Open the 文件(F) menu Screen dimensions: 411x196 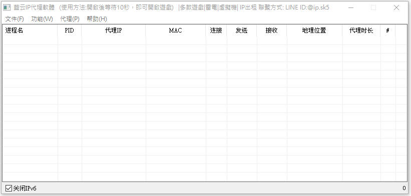point(15,19)
